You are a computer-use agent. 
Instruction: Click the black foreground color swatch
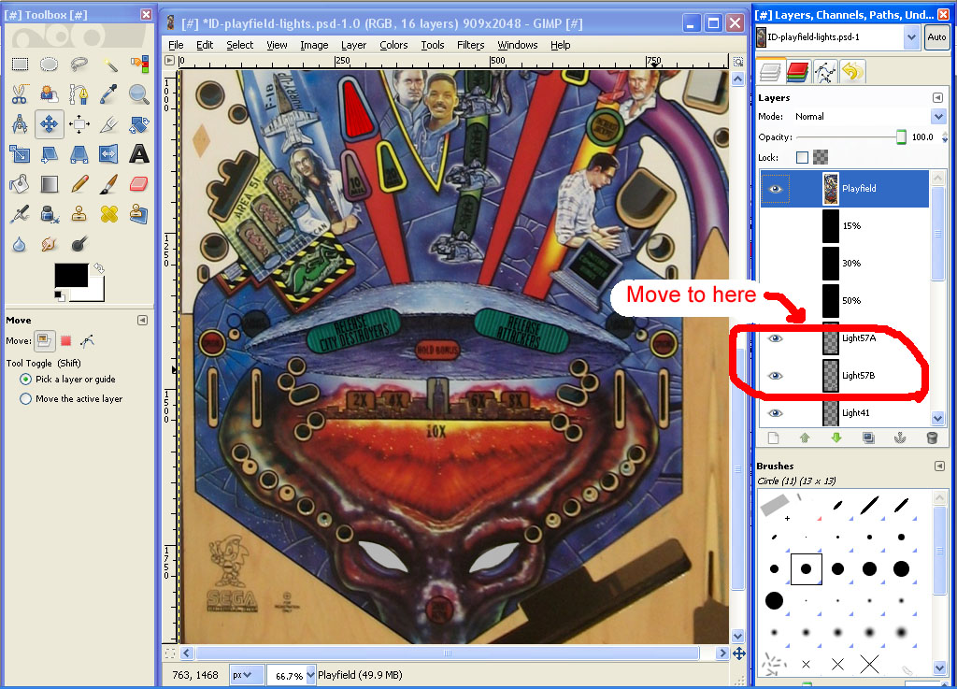click(70, 275)
